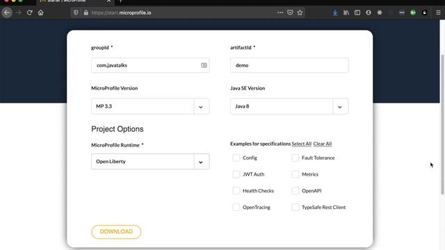This screenshot has width=445, height=250.
Task: Reload the page with the refresh icon
Action: [x=29, y=12]
